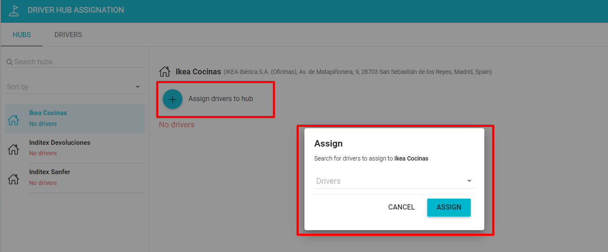Click the Assign drivers to hub button
Viewport: 608px width, 252px height.
coord(215,99)
